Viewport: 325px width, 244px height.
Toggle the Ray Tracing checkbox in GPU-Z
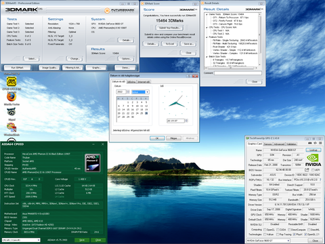pos(278,235)
